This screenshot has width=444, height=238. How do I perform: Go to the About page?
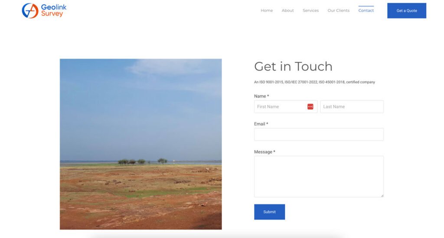point(287,10)
